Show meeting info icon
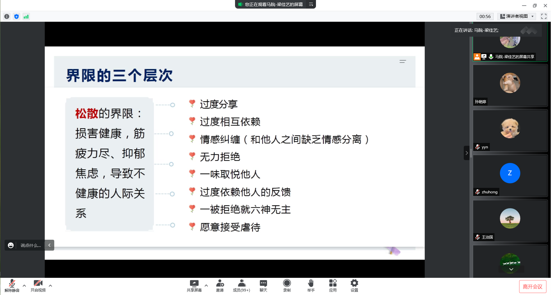 pyautogui.click(x=7, y=17)
